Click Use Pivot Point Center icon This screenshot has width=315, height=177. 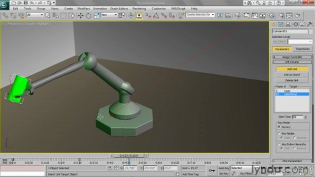coord(122,15)
